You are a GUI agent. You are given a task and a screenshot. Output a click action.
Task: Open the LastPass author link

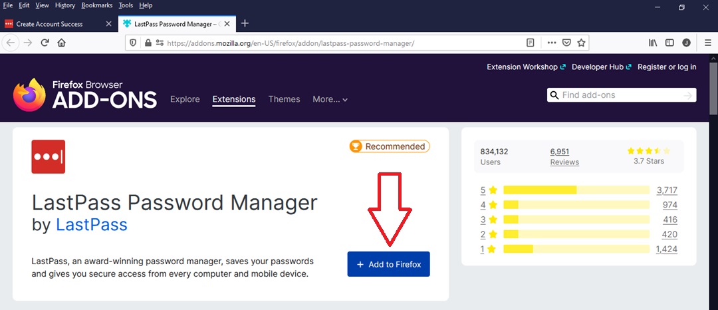click(x=92, y=225)
